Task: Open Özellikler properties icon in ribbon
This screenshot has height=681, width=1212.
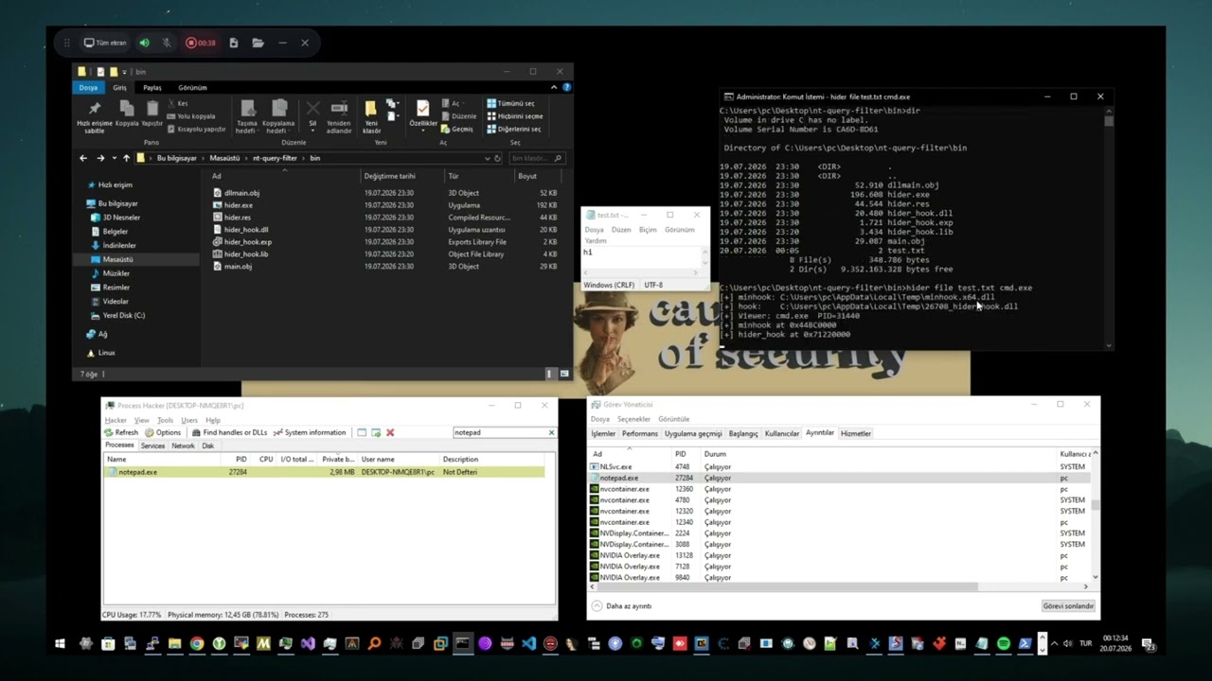Action: coord(423,114)
